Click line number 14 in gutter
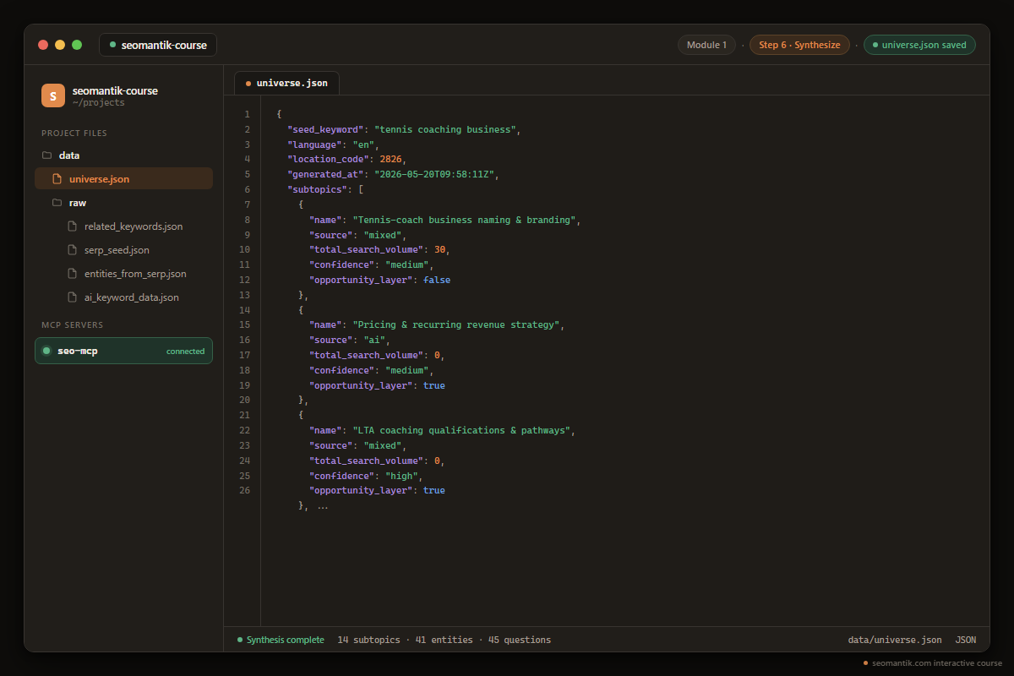1014x676 pixels. click(x=245, y=310)
